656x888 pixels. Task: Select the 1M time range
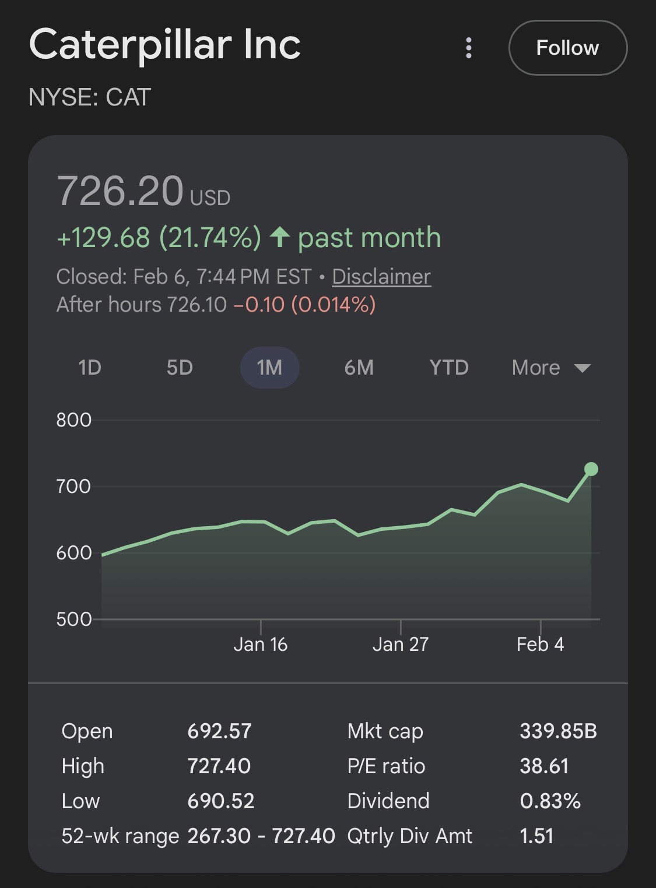(269, 368)
